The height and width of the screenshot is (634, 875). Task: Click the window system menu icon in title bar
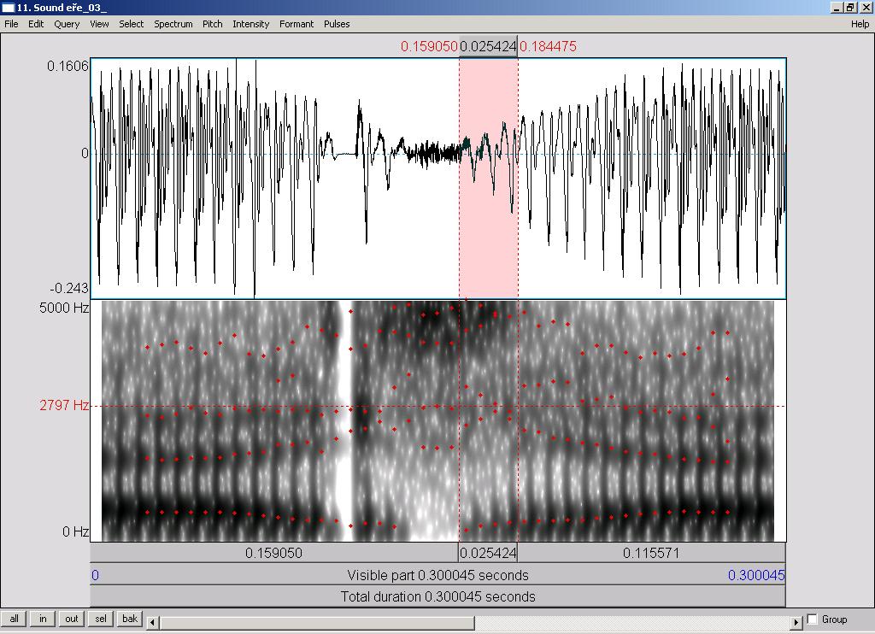coord(8,8)
